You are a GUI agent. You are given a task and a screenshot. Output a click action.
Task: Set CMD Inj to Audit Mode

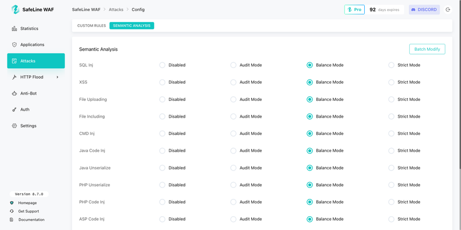coord(233,134)
